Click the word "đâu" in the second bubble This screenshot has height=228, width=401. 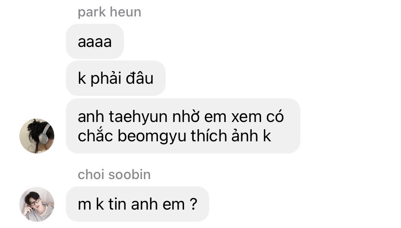click(139, 78)
